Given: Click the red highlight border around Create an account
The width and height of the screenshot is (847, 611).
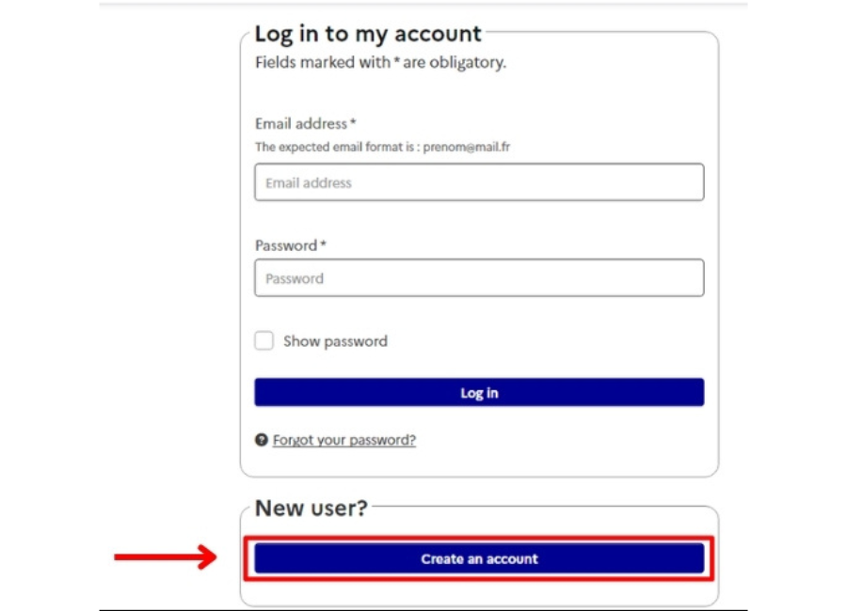Looking at the screenshot, I should pos(479,538).
